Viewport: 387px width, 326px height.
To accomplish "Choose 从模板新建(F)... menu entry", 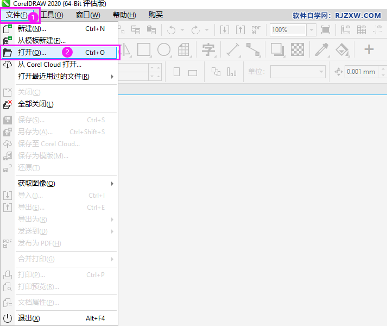I will click(x=59, y=41).
